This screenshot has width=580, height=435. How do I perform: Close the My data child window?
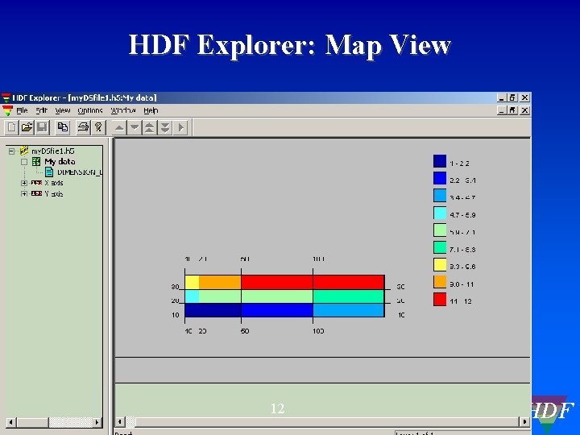(524, 110)
